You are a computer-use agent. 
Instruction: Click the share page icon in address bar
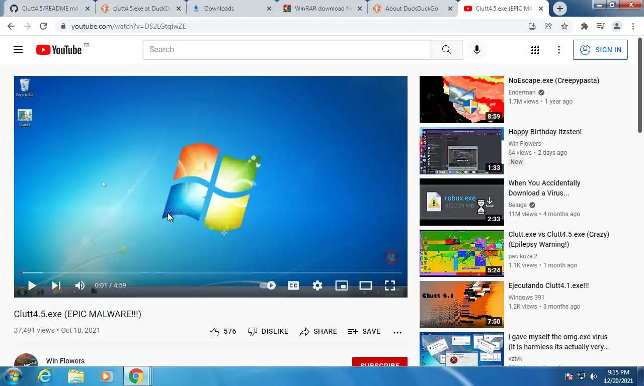[x=548, y=26]
